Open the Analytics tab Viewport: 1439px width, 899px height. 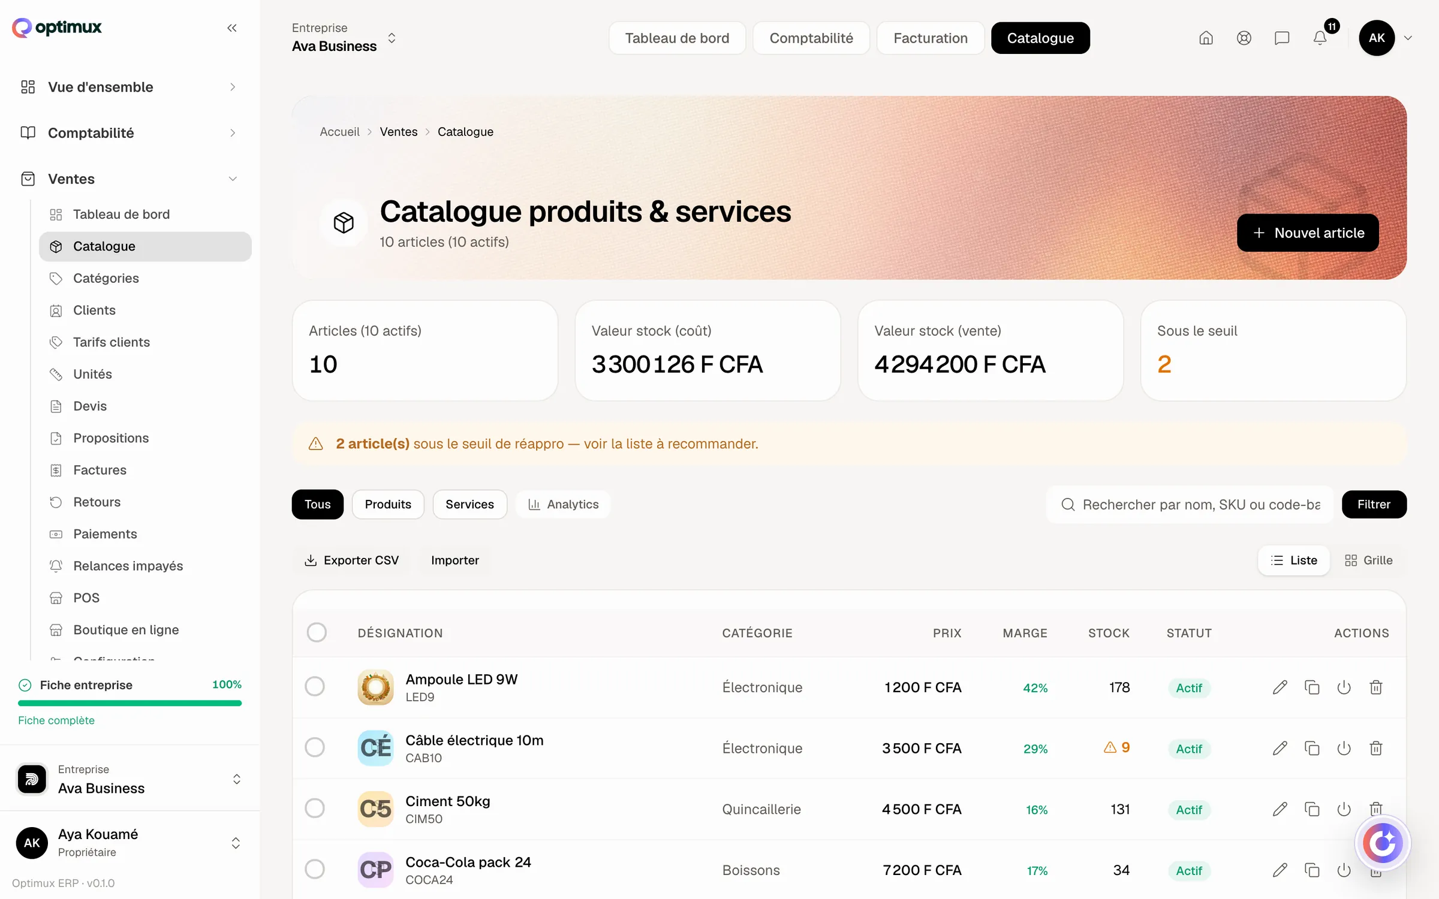(x=563, y=504)
